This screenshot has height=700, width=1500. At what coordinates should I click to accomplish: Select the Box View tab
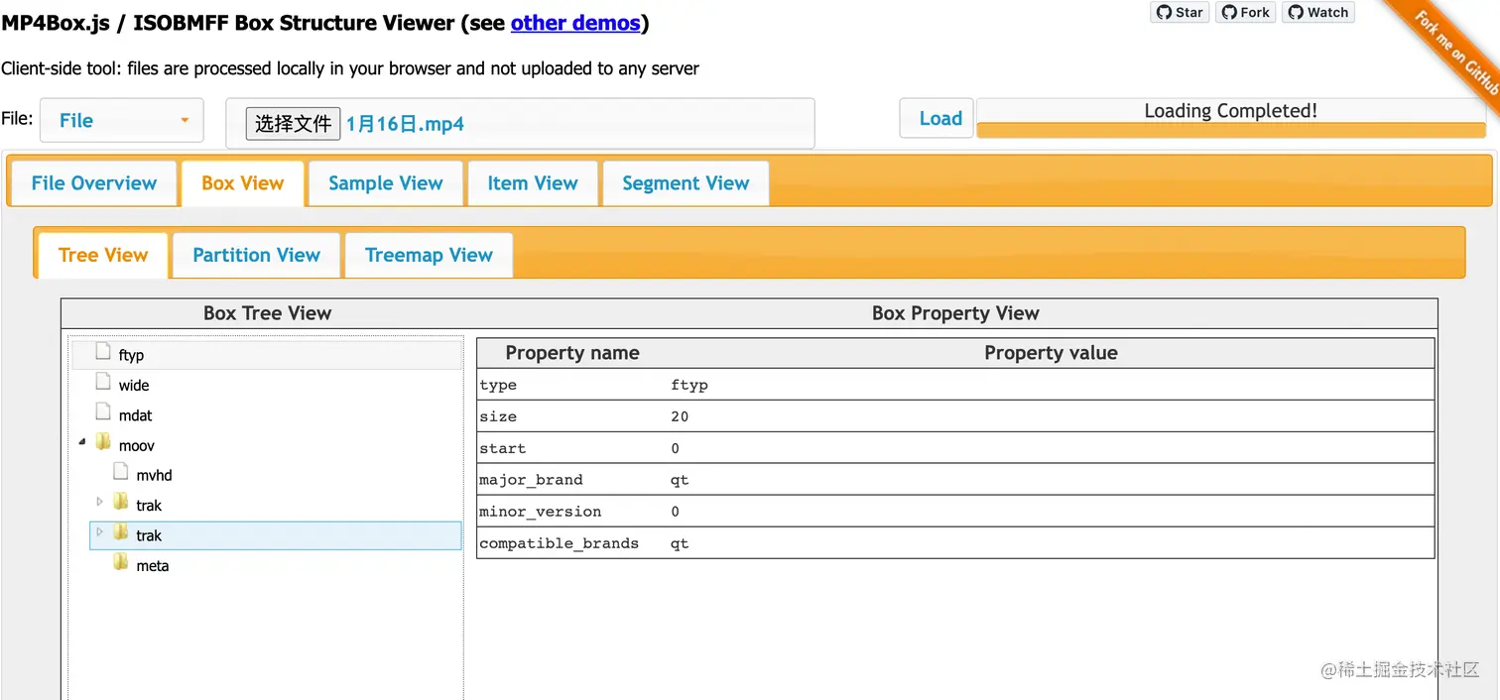click(242, 183)
